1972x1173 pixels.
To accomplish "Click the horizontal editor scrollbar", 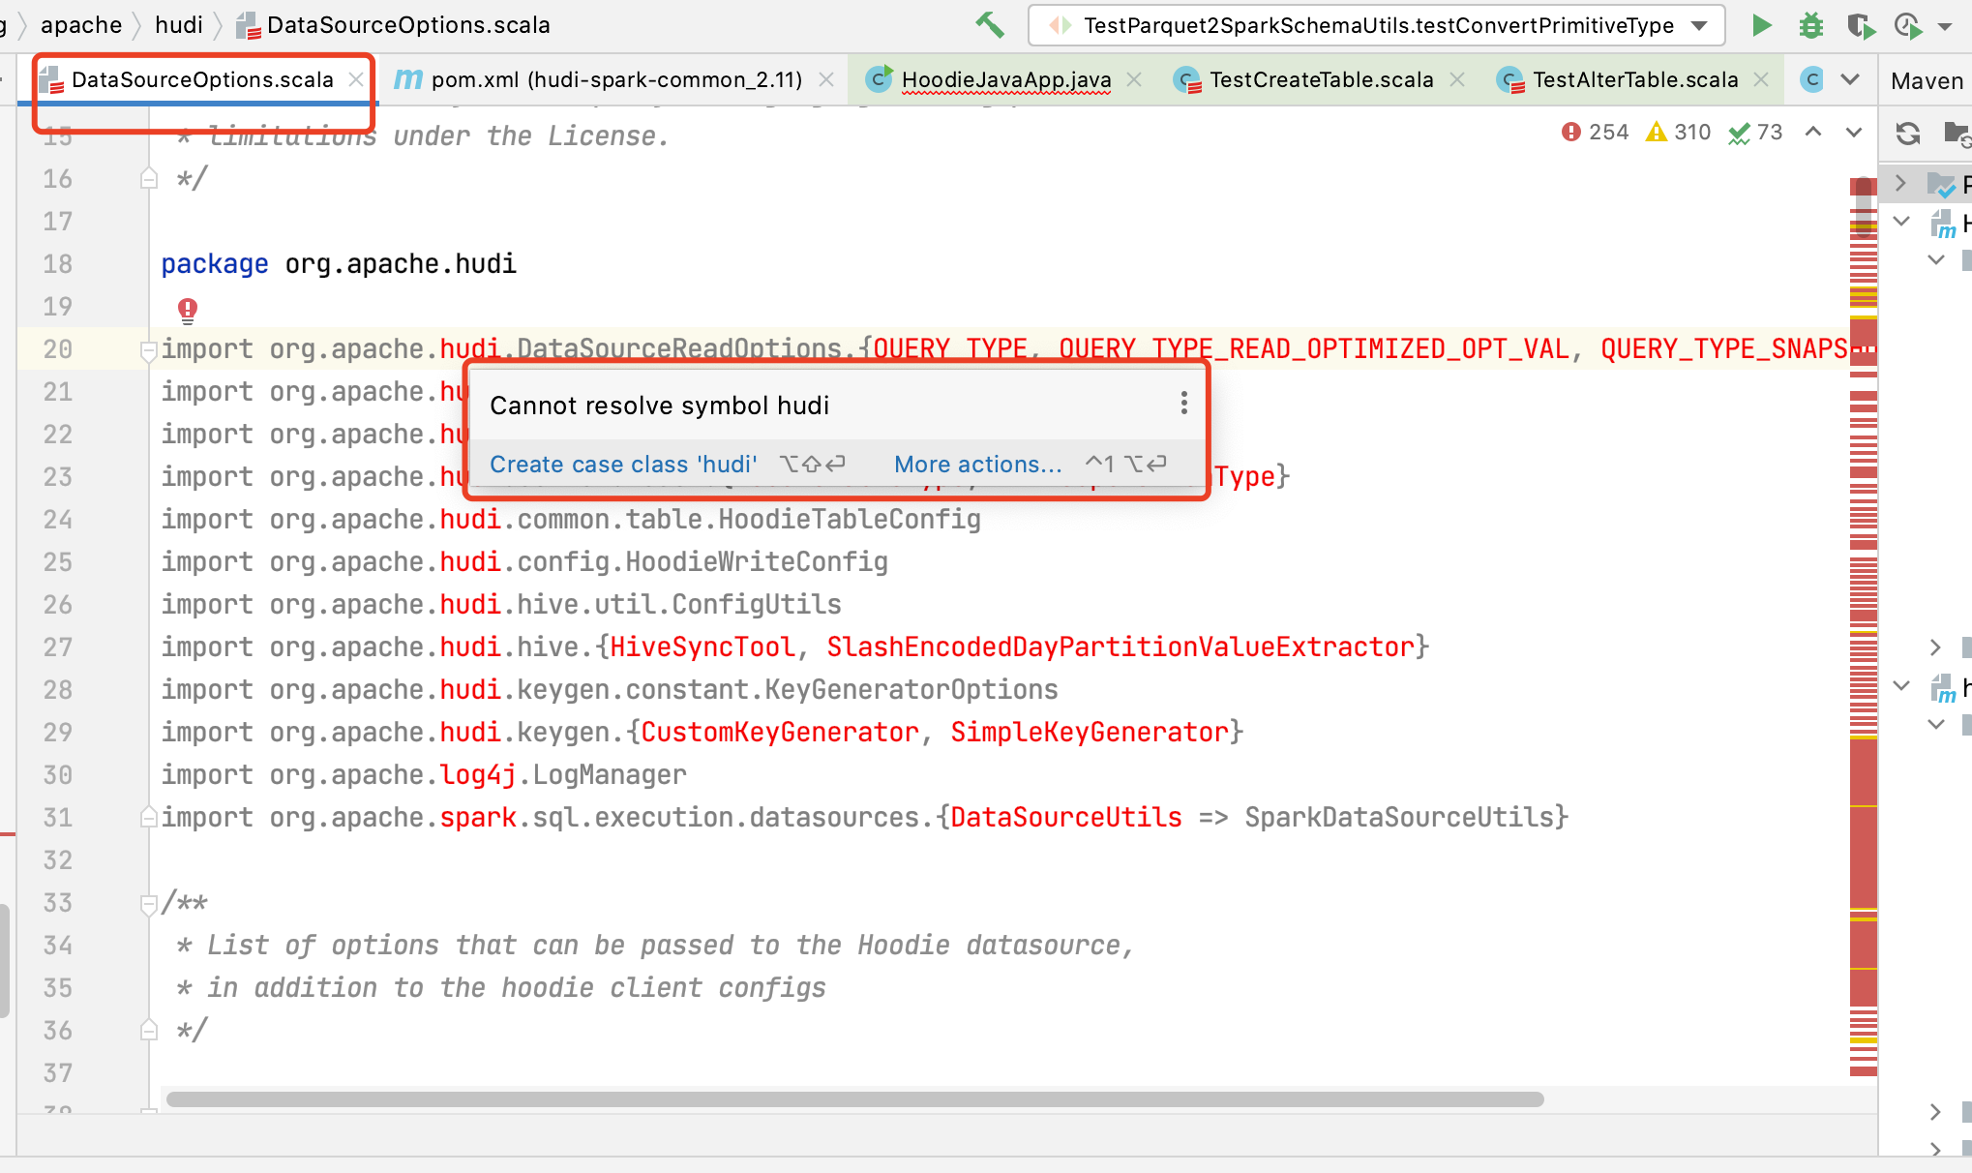I will click(x=853, y=1099).
